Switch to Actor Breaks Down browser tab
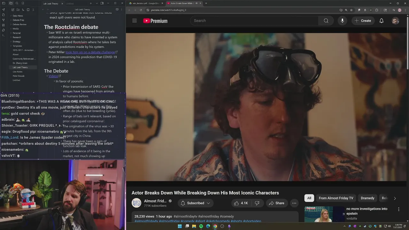The width and height of the screenshot is (409, 230). tap(184, 3)
